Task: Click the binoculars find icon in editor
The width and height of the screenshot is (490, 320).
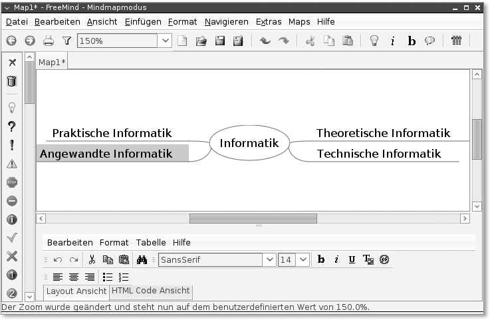Action: point(142,259)
